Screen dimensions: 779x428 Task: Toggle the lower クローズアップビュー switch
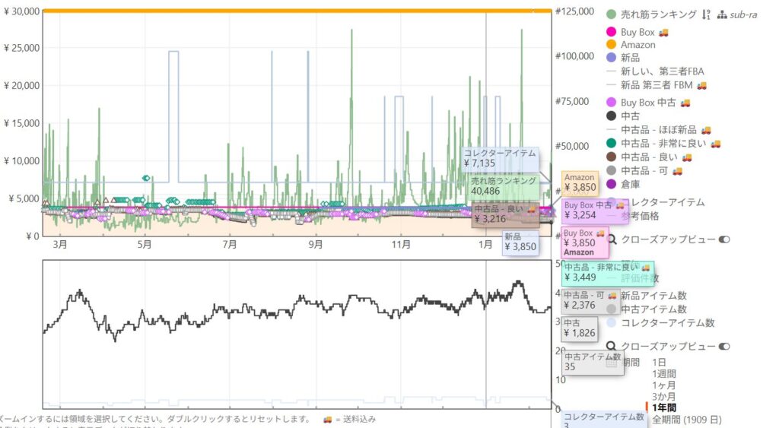pos(724,347)
